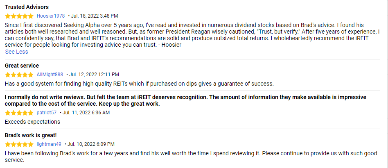The height and width of the screenshot is (168, 388).
Task: Click the star rating on AllMight888's review
Action: (19, 75)
